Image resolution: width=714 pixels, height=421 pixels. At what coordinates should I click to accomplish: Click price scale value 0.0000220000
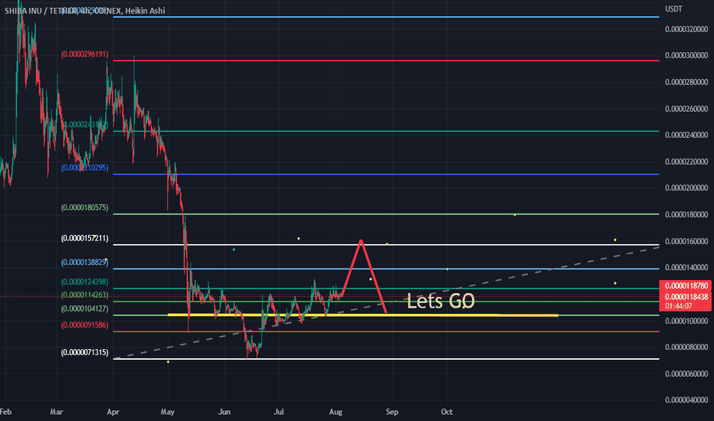click(686, 162)
